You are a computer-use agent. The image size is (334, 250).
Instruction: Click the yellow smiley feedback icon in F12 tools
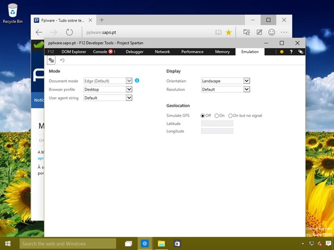[282, 52]
